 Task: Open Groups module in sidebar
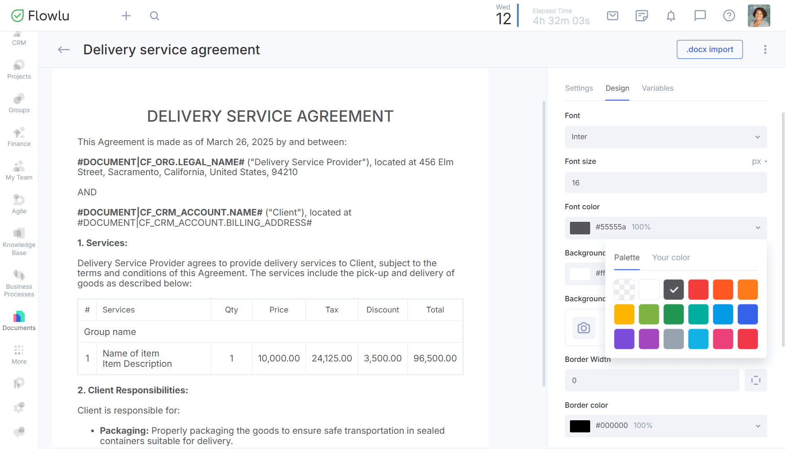pos(19,103)
